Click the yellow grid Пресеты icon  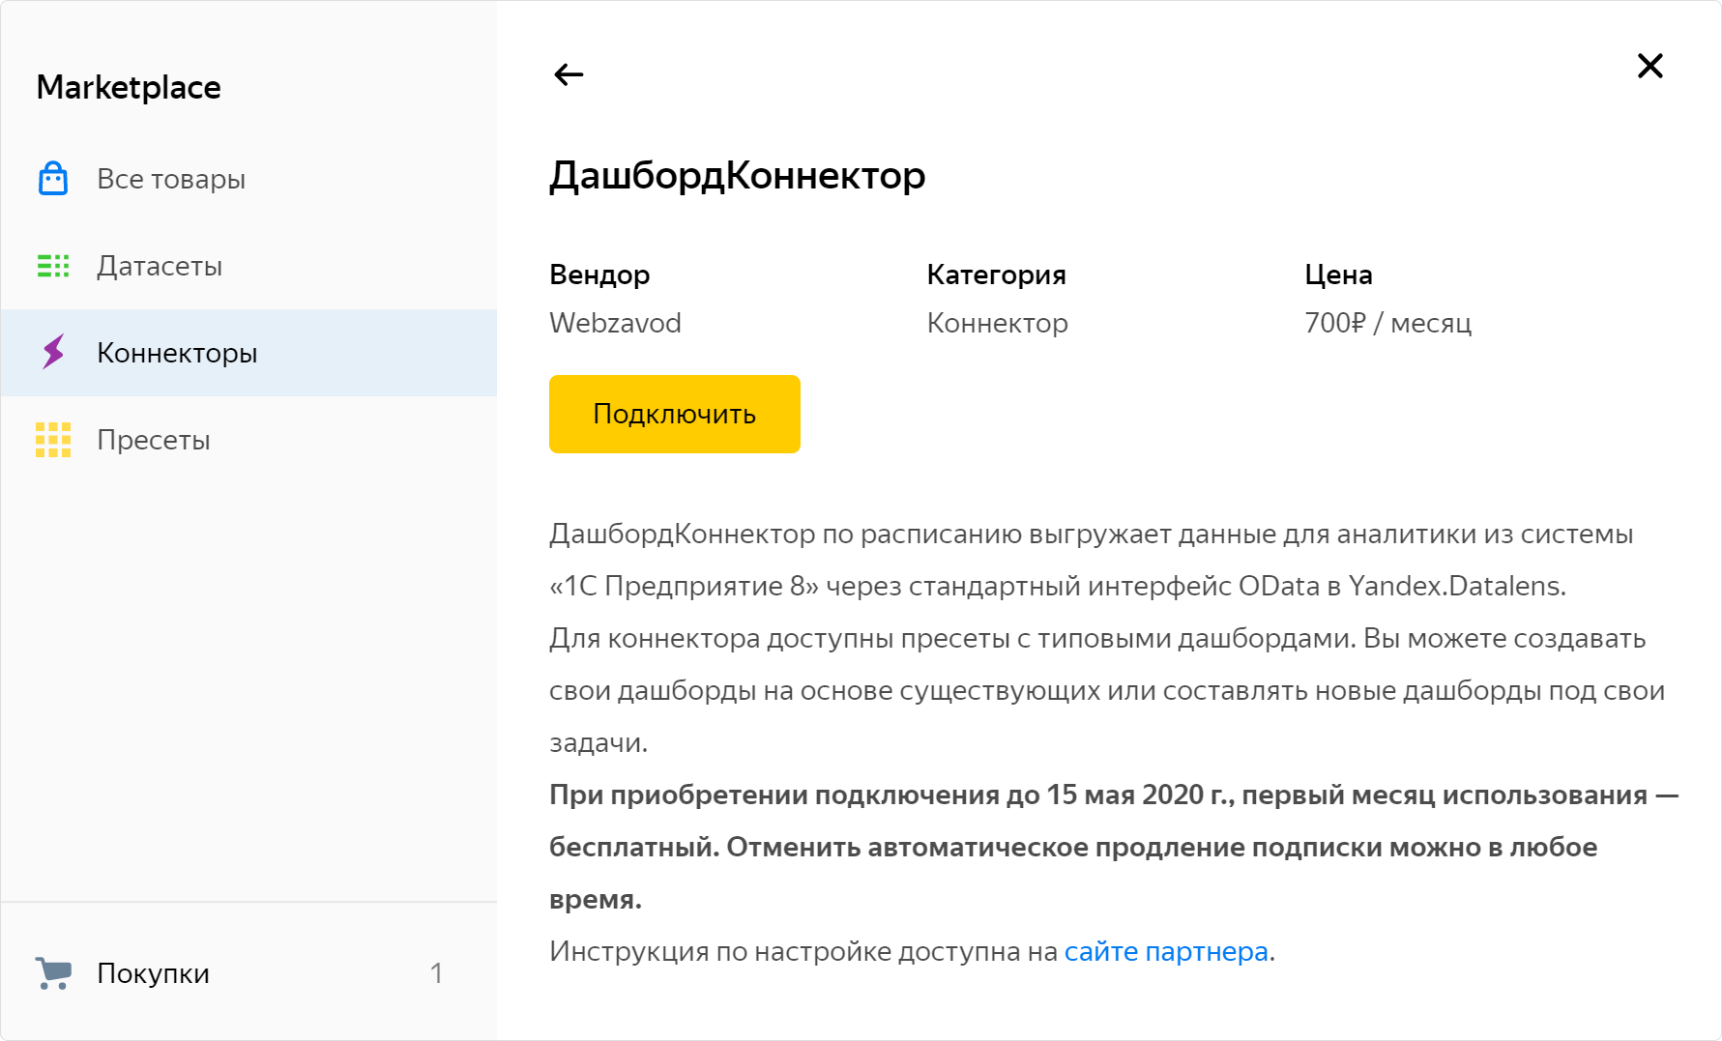pos(53,440)
